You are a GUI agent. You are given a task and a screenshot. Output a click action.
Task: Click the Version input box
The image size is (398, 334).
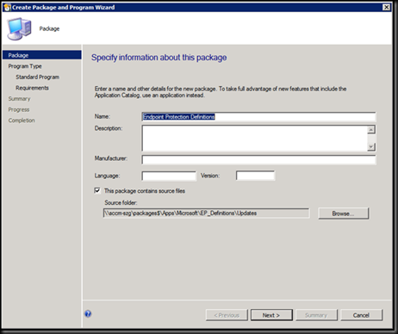coord(255,176)
